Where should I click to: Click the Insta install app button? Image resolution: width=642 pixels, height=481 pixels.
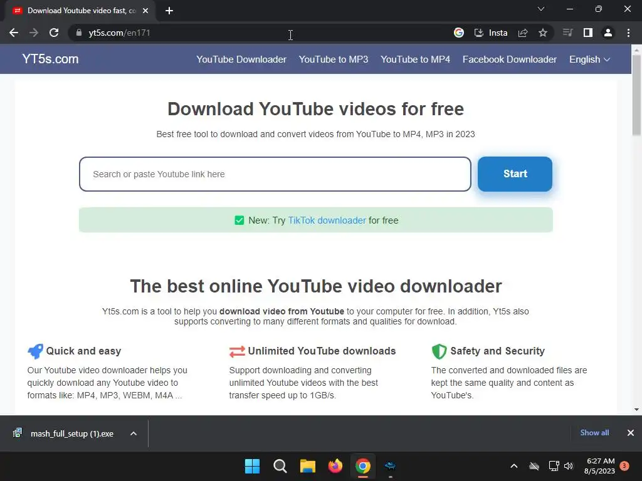pos(490,33)
